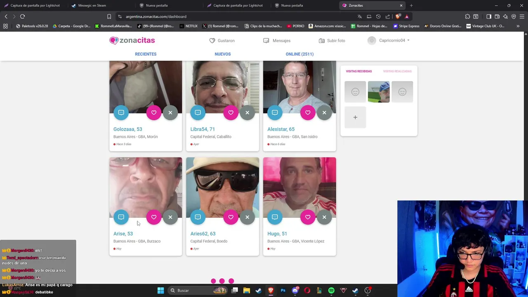Click the plus button in visits panel

(355, 117)
